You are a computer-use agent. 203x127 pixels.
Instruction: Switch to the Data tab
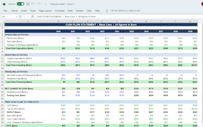(70, 11)
